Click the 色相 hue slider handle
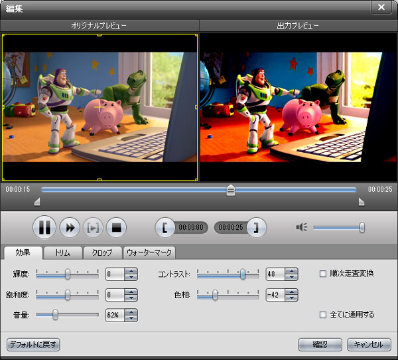The width and height of the screenshot is (398, 360). [215, 295]
